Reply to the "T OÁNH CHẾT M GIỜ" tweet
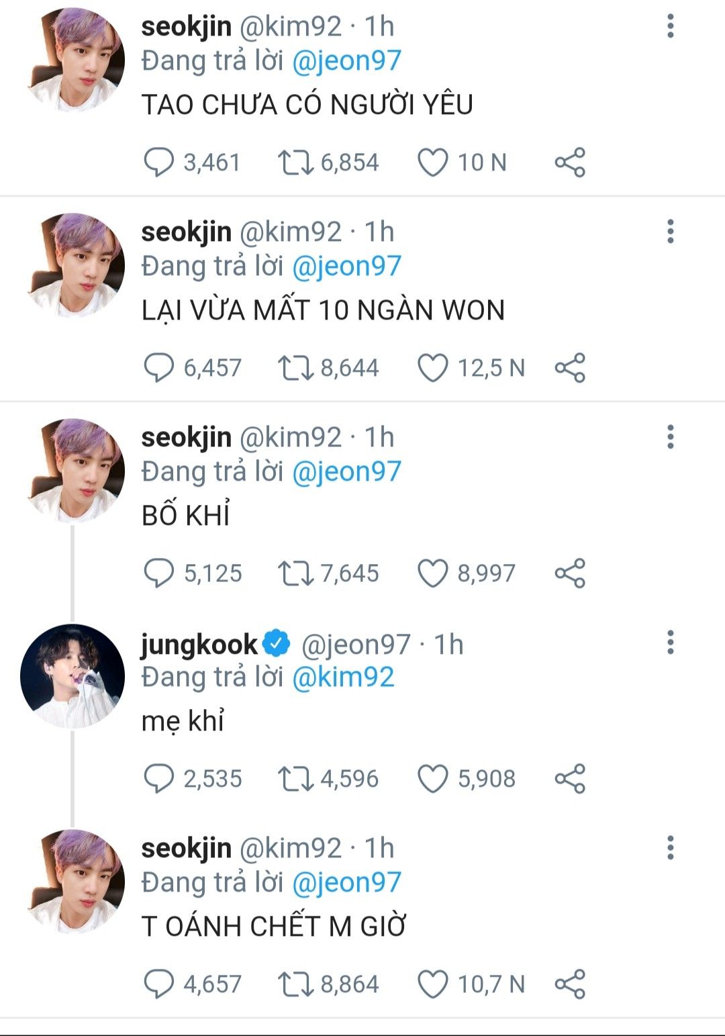The width and height of the screenshot is (725, 1036). [x=159, y=984]
